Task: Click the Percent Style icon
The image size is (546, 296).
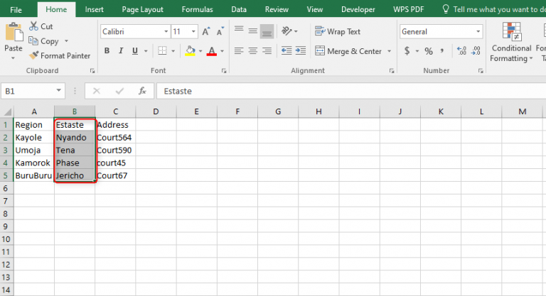Action: point(429,51)
